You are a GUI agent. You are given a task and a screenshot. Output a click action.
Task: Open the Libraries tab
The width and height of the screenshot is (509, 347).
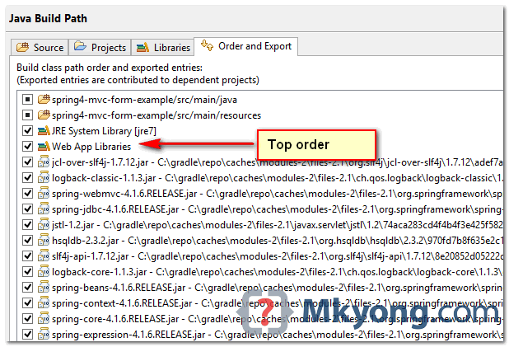point(162,48)
